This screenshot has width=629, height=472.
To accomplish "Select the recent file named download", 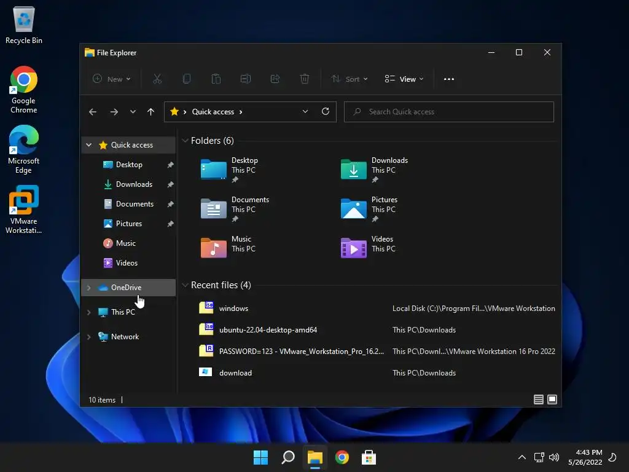I will tap(377, 372).
